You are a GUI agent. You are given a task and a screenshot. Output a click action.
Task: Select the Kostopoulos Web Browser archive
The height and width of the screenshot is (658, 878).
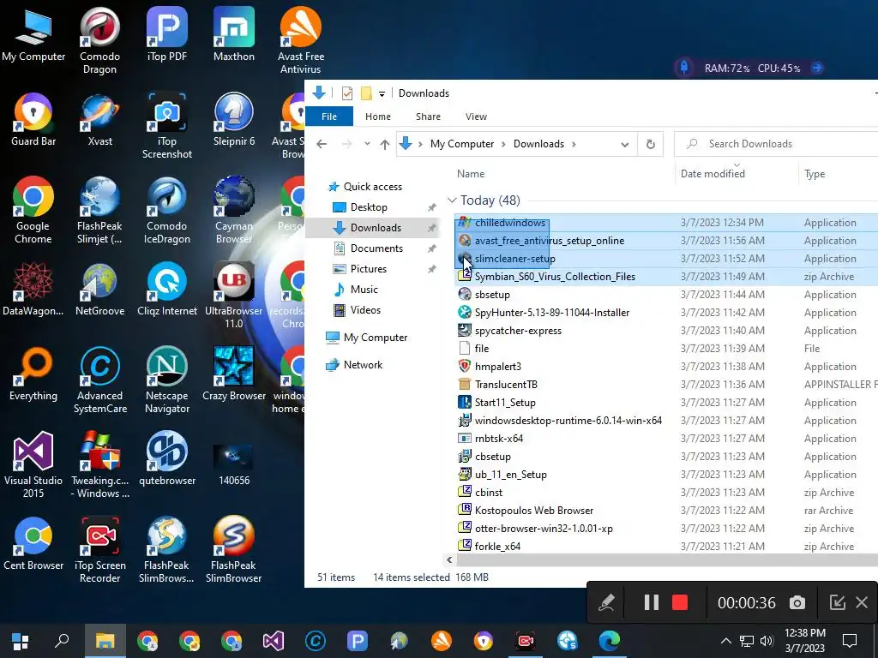[x=533, y=511]
